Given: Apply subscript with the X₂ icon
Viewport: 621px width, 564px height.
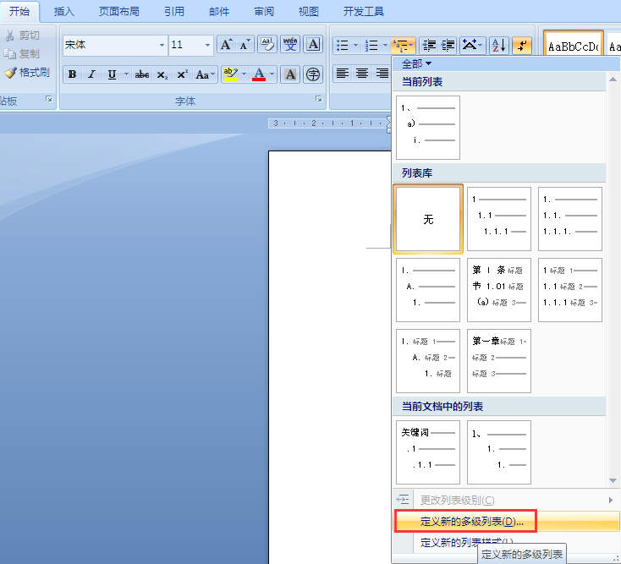Looking at the screenshot, I should [162, 74].
